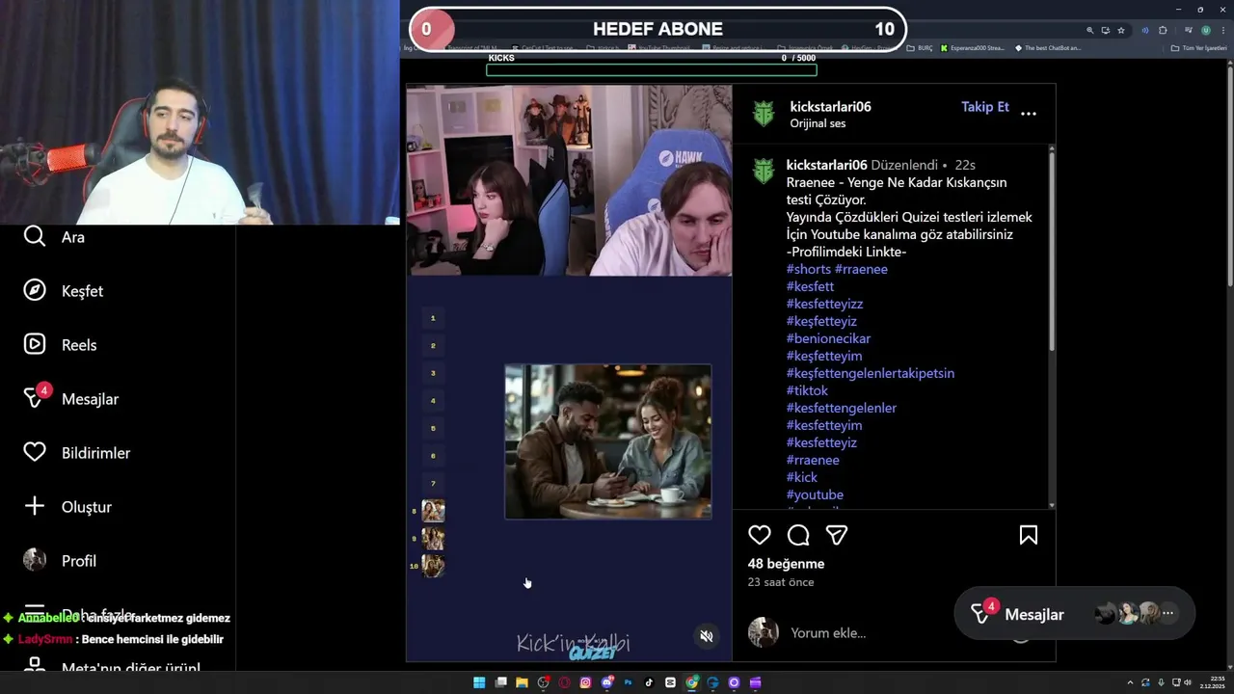1234x694 pixels.
Task: Open volume control in tray
Action: click(1188, 682)
